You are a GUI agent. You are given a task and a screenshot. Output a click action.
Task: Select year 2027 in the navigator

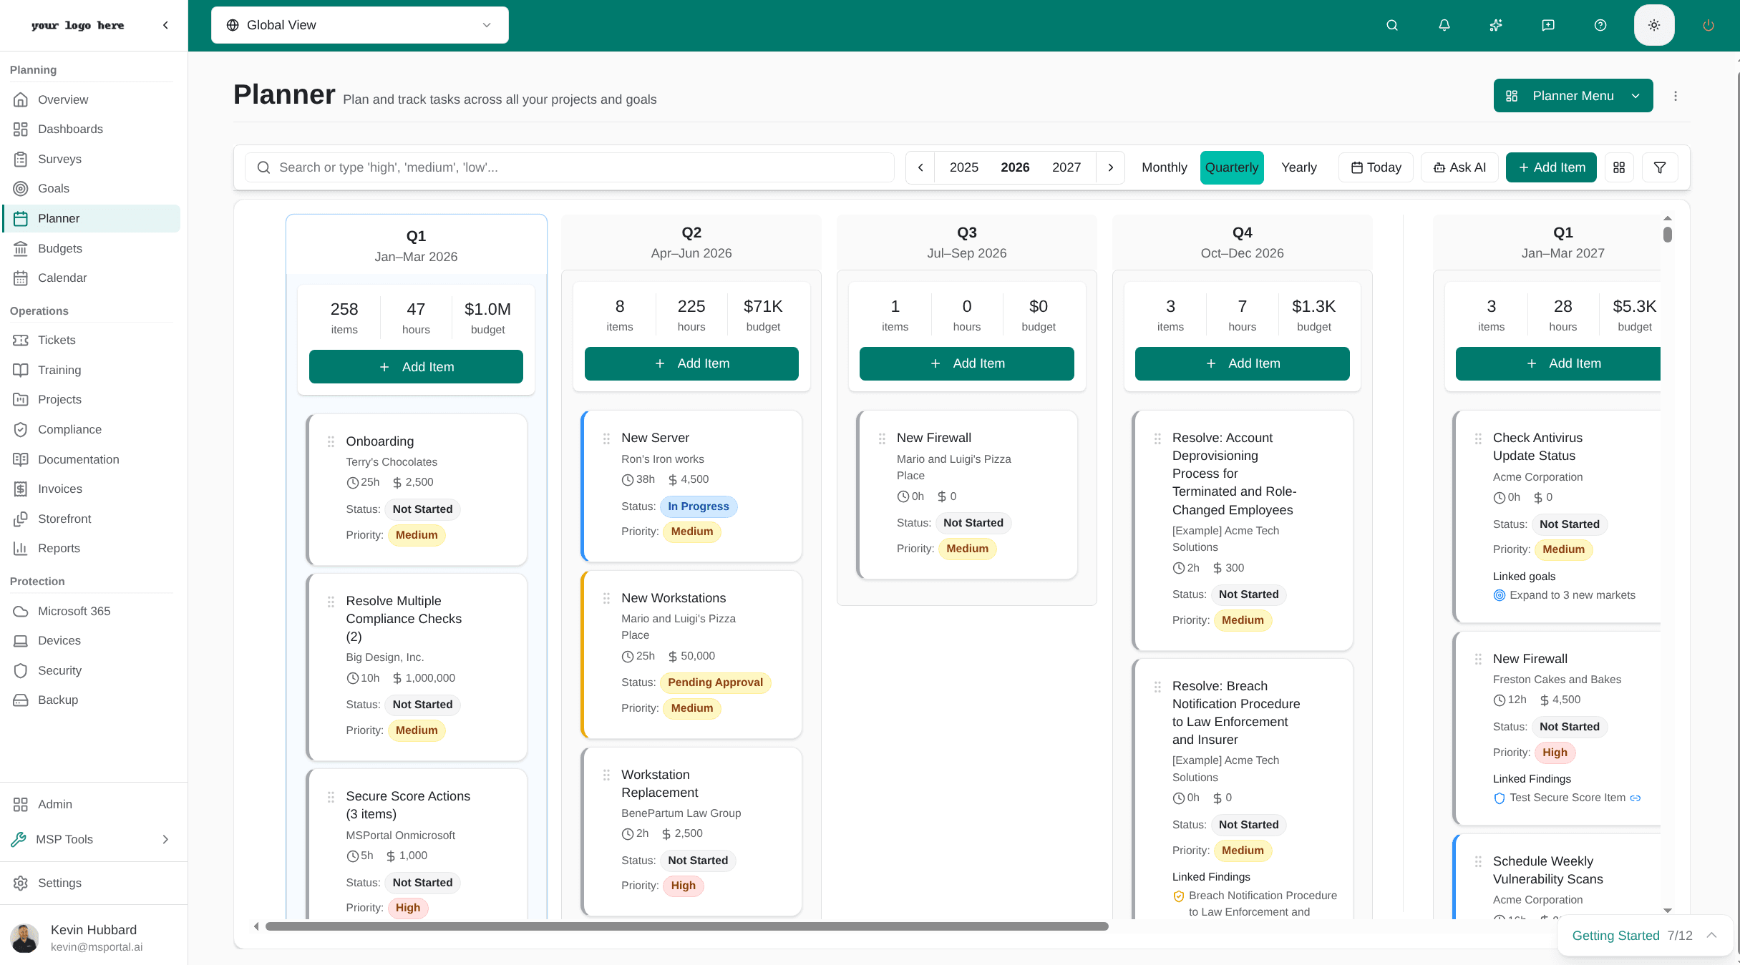coord(1066,167)
